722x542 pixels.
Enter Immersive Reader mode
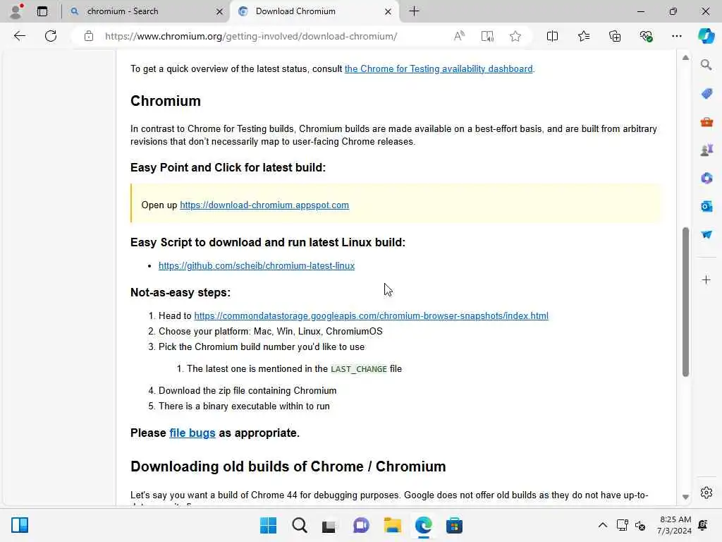click(487, 36)
